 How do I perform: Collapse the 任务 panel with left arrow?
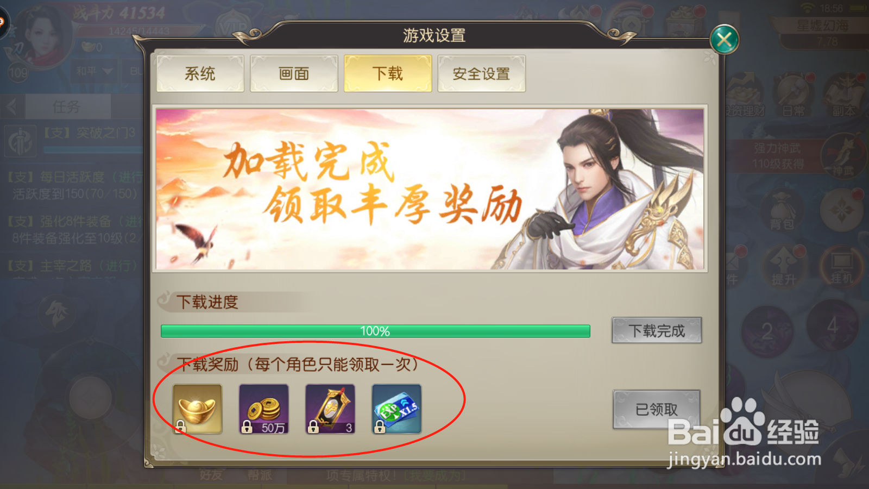(x=12, y=106)
